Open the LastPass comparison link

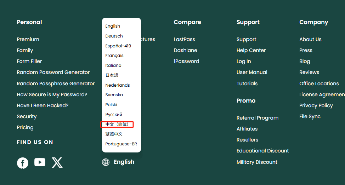(184, 39)
